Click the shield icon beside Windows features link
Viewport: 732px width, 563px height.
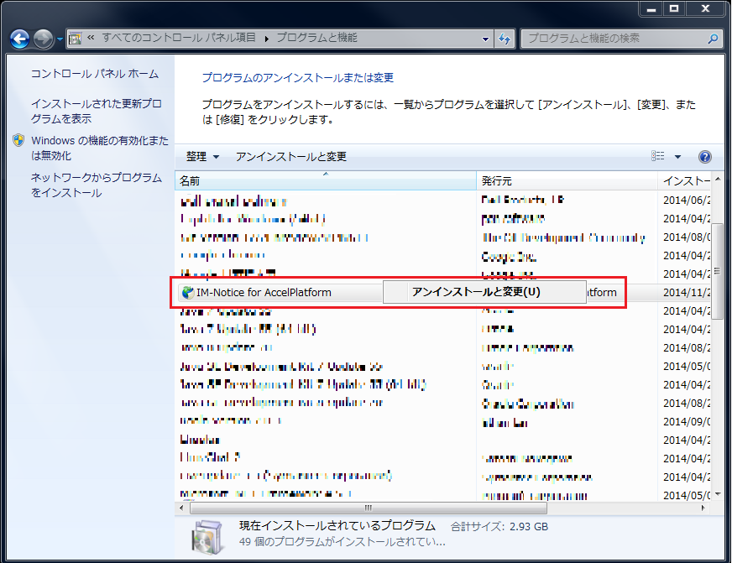(x=18, y=141)
